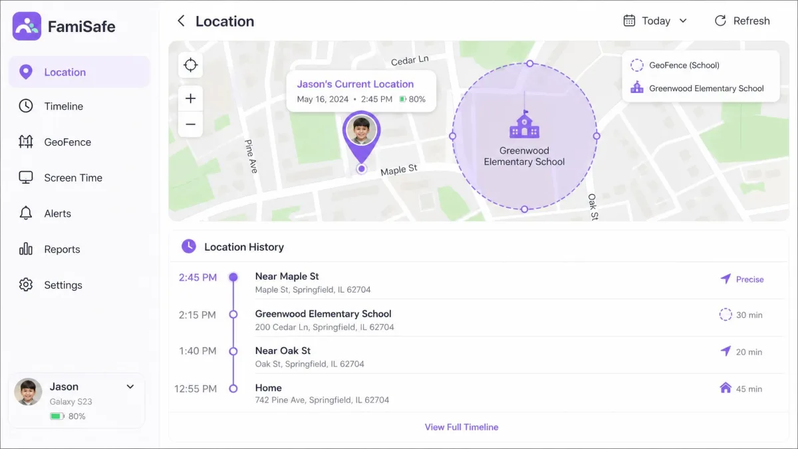
Task: Click the top handle of the geofence circle
Action: 529,63
